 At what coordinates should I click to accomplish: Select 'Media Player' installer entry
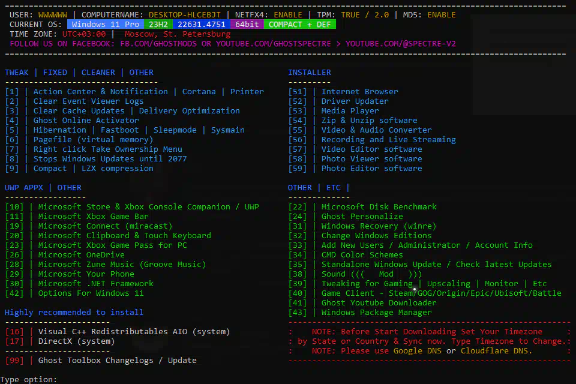click(x=334, y=110)
